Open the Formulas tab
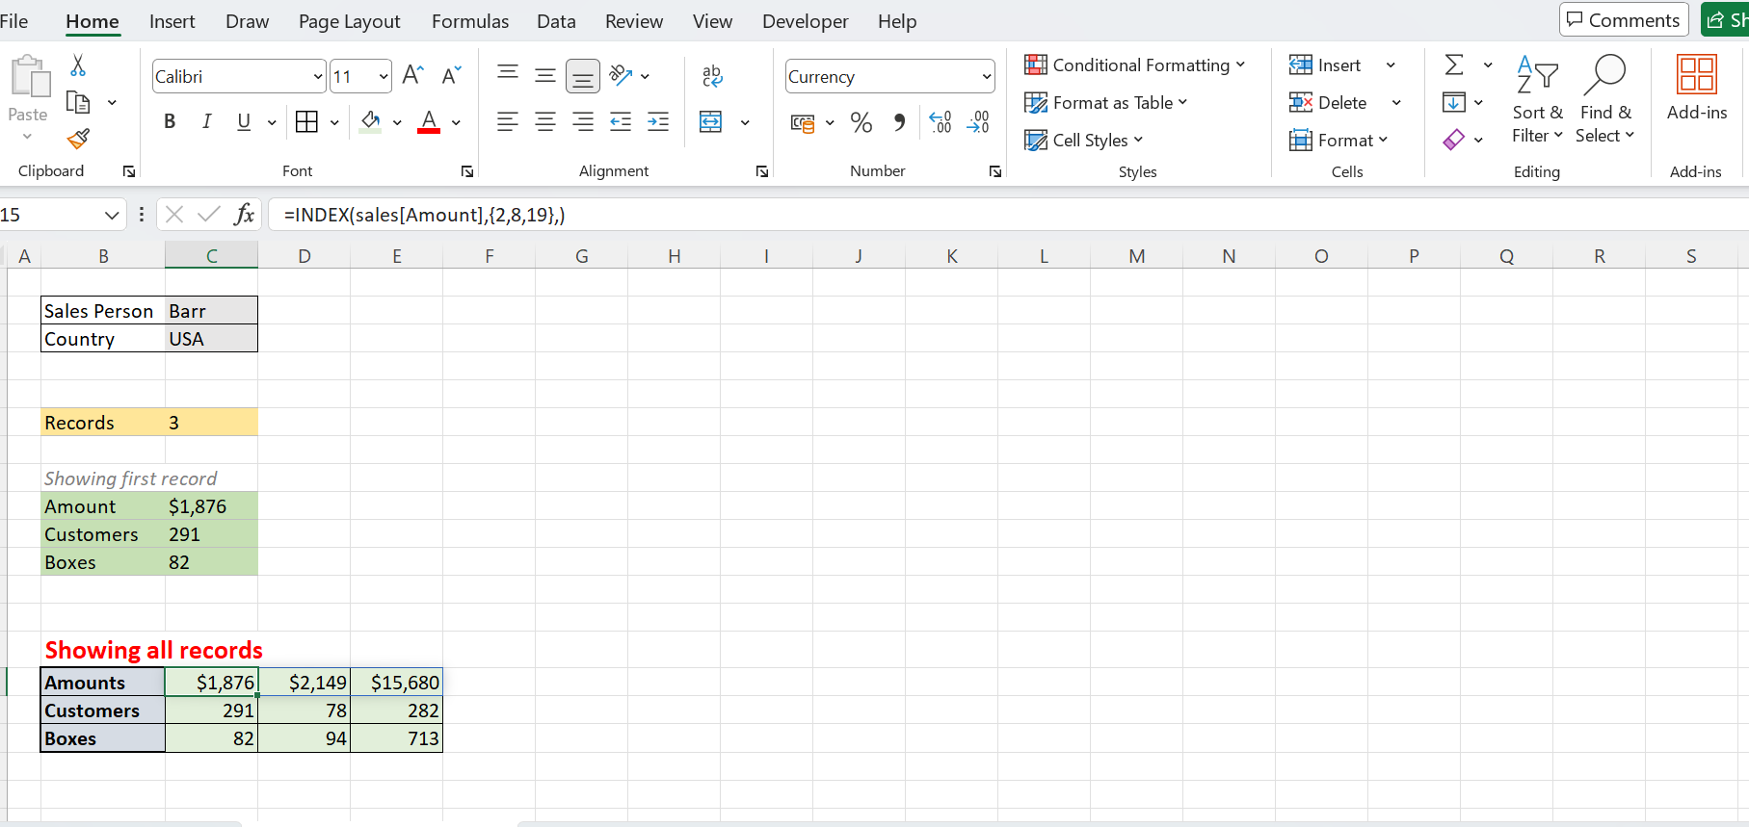1749x827 pixels. coord(470,21)
